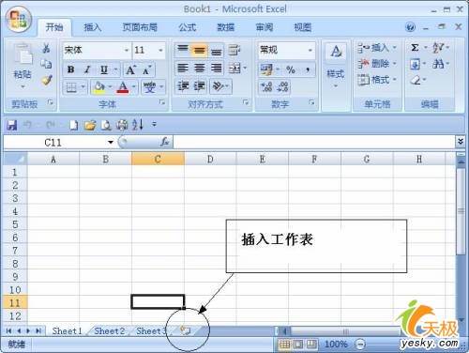Image resolution: width=469 pixels, height=353 pixels.
Task: Select column D header
Action: (210, 159)
